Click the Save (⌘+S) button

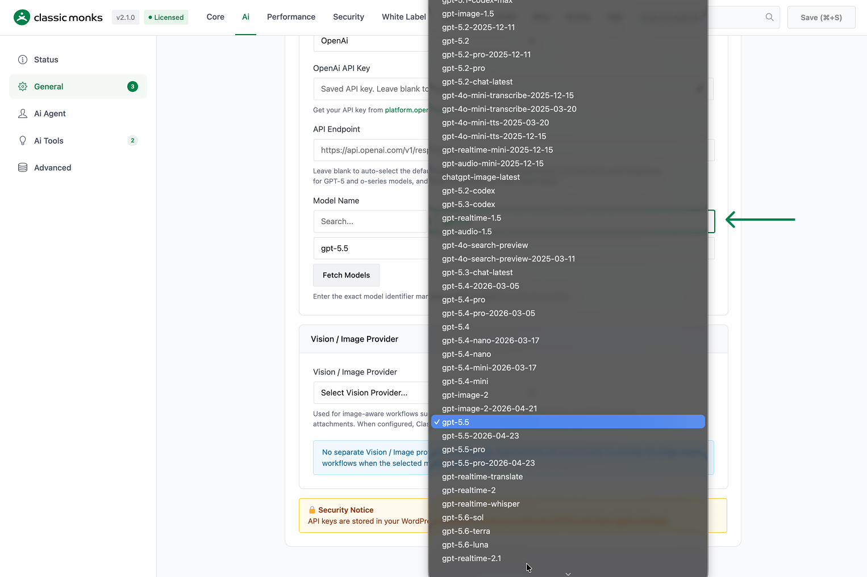click(x=821, y=18)
